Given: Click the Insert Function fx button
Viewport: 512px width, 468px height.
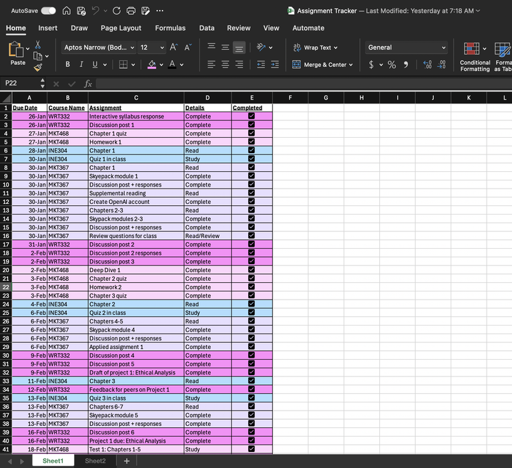Looking at the screenshot, I should [88, 84].
